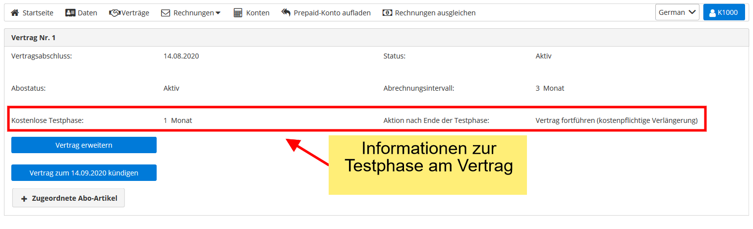Click the ID card icon beside Daten
The height and width of the screenshot is (229, 753).
click(70, 13)
